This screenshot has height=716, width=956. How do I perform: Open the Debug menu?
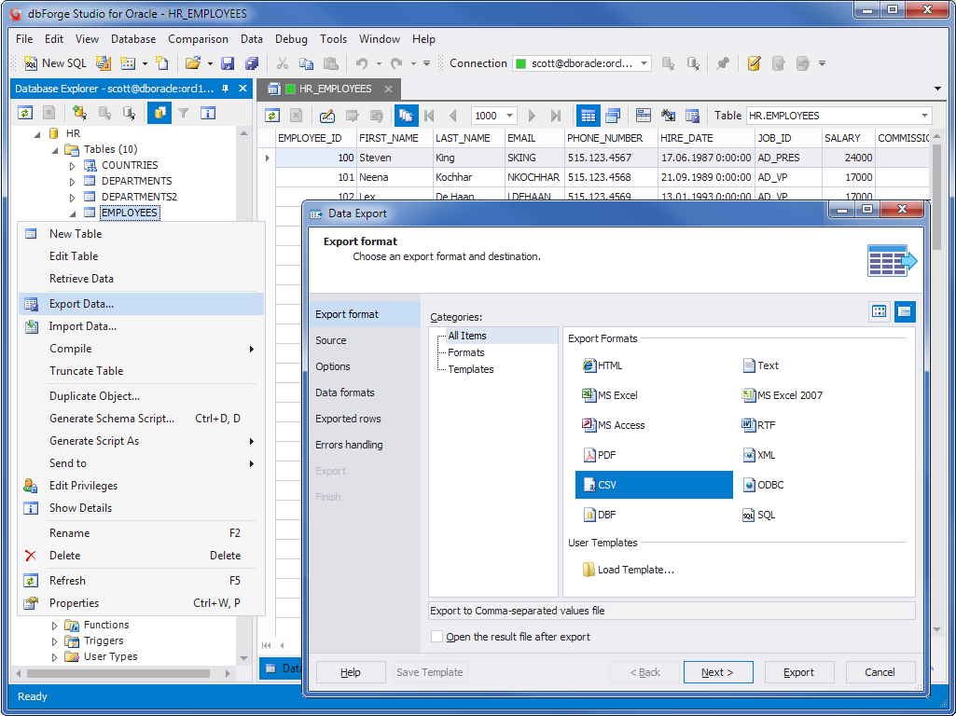291,39
